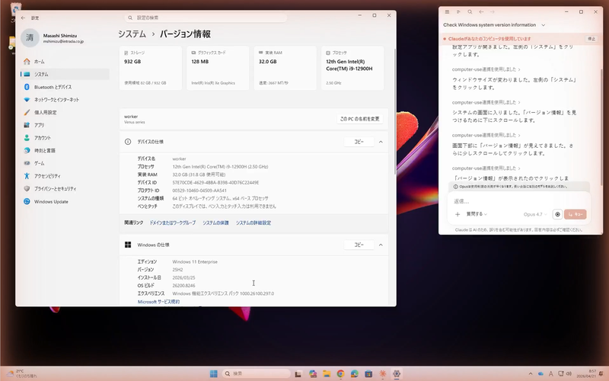This screenshot has height=381, width=609.
Task: Open the hamburger menu in Claude window
Action: [447, 12]
